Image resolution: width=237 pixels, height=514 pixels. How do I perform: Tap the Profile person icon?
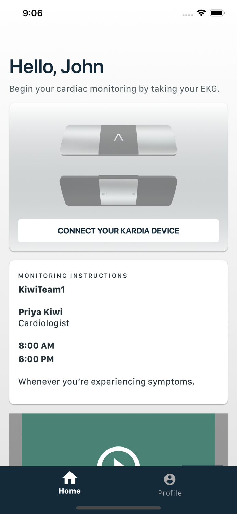pos(170,479)
